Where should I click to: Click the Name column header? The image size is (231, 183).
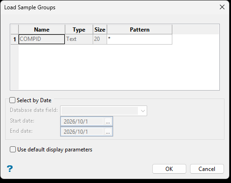click(41, 29)
